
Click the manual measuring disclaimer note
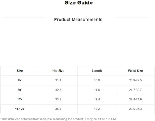(x=58, y=119)
